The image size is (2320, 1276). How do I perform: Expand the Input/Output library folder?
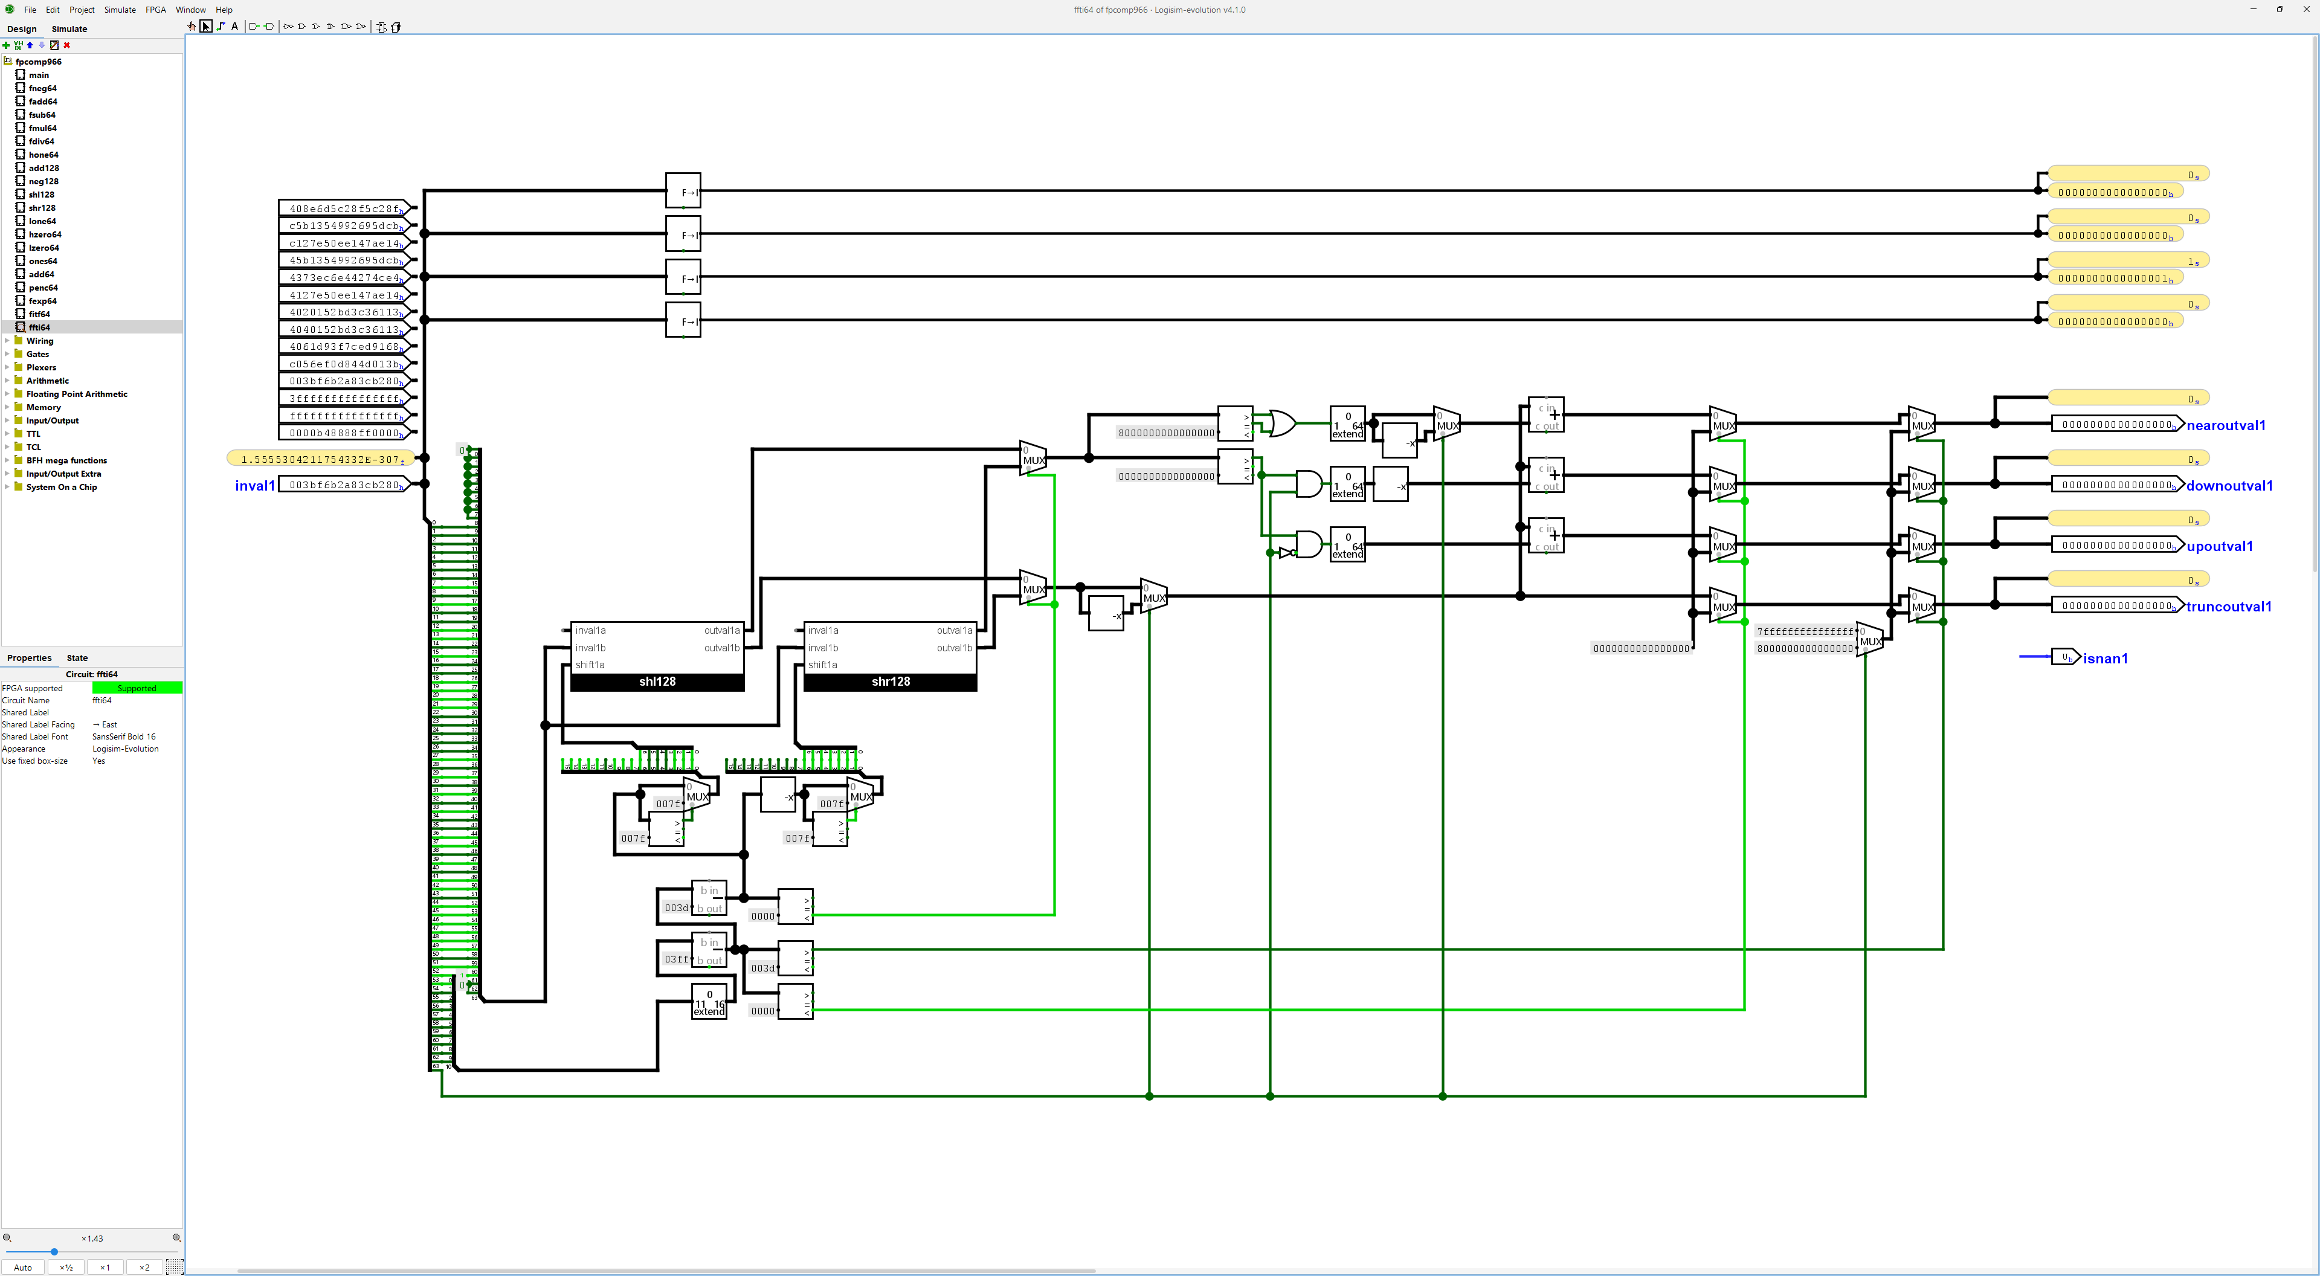coord(7,420)
